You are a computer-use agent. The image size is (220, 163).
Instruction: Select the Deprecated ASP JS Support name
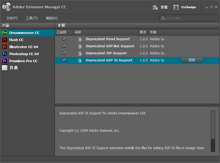pos(109,60)
